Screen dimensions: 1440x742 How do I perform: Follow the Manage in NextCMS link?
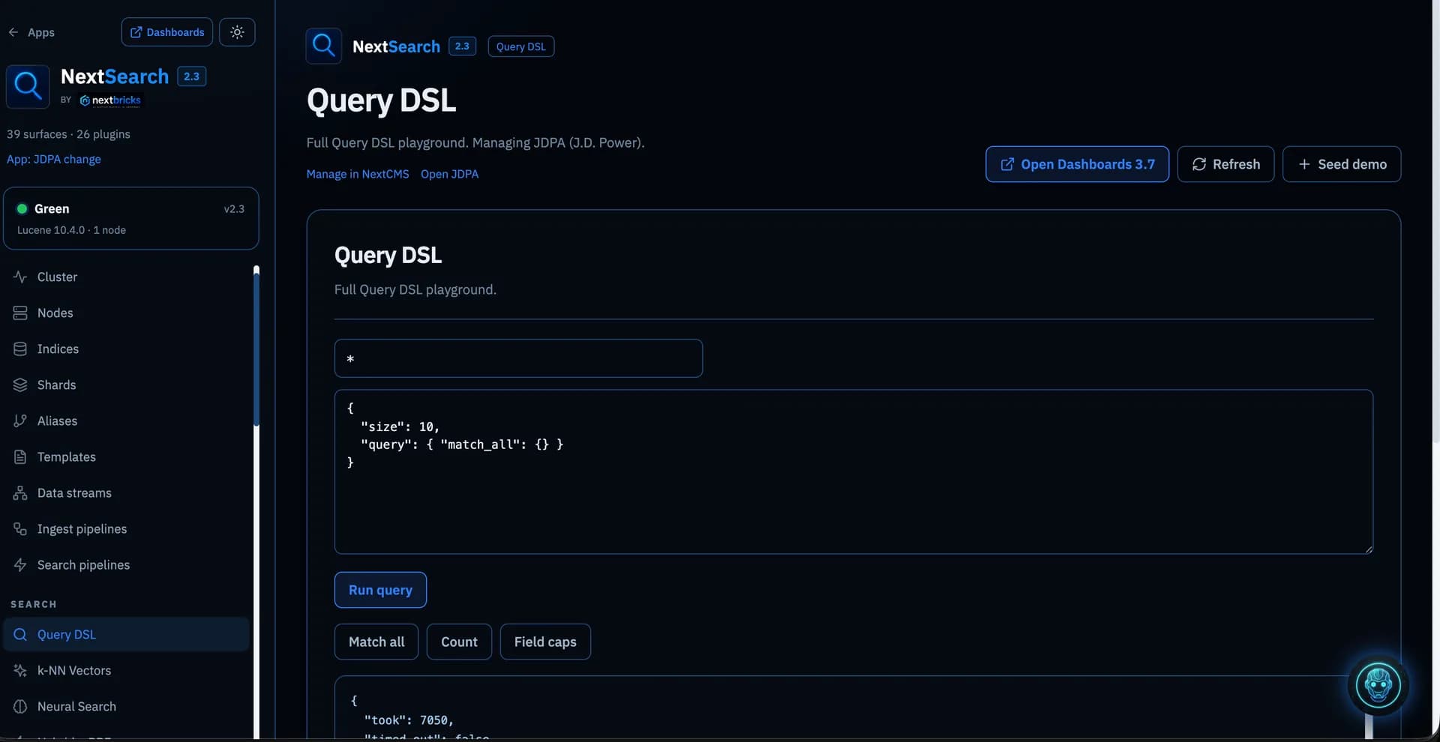click(358, 174)
